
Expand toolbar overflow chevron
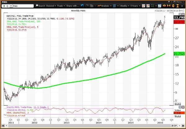[183, 6]
